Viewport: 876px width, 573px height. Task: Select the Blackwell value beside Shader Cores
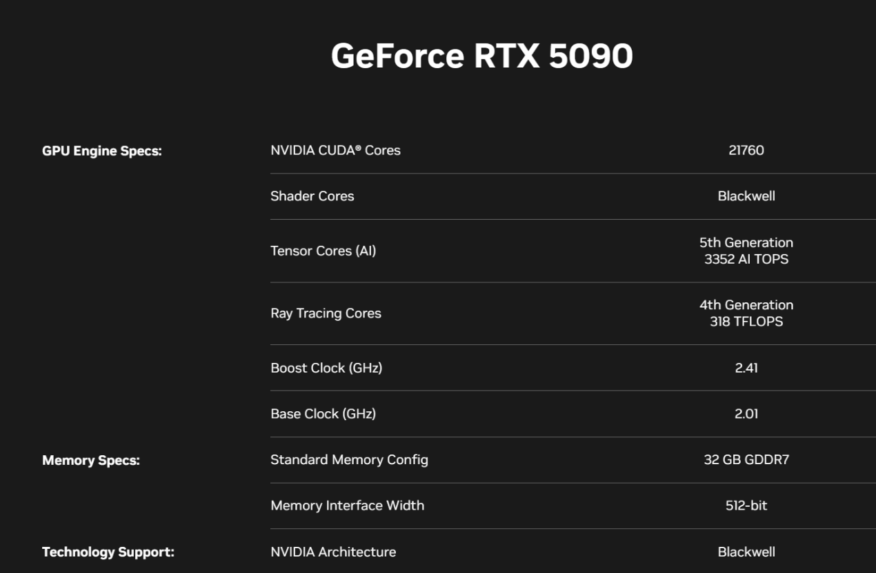point(746,196)
